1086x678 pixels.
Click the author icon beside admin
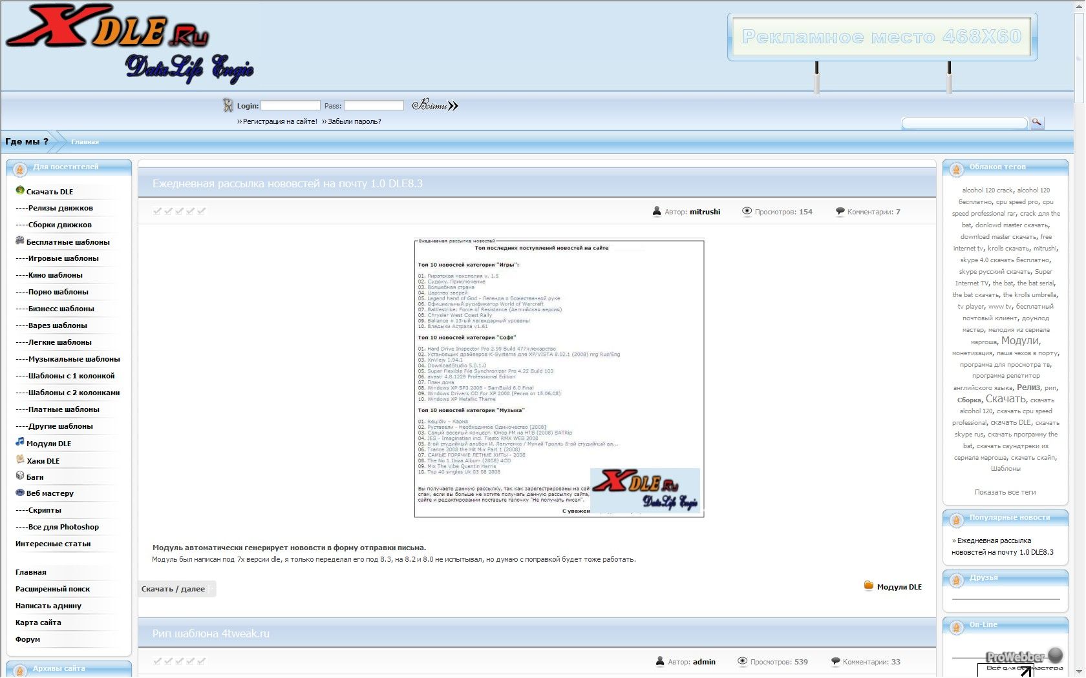pyautogui.click(x=660, y=661)
